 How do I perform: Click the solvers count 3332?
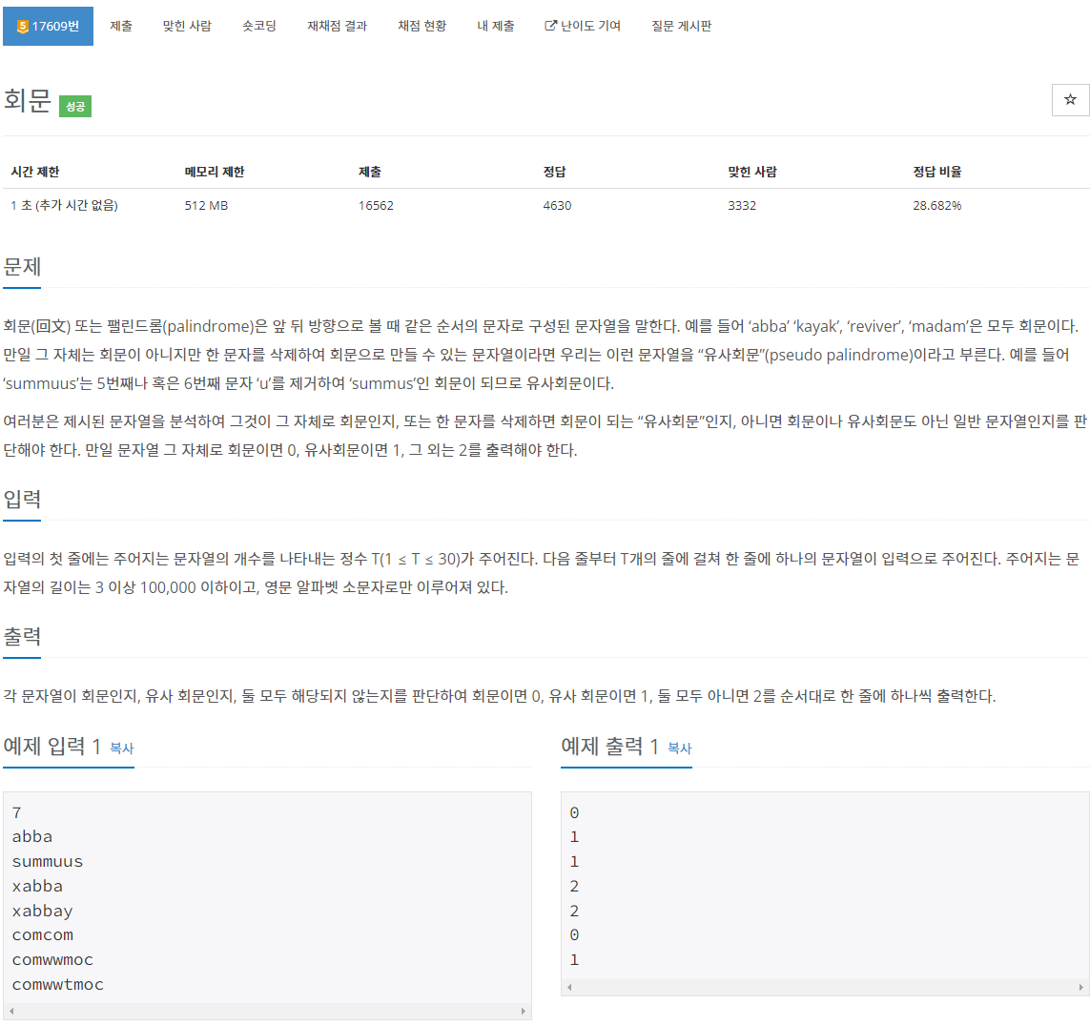click(x=742, y=206)
